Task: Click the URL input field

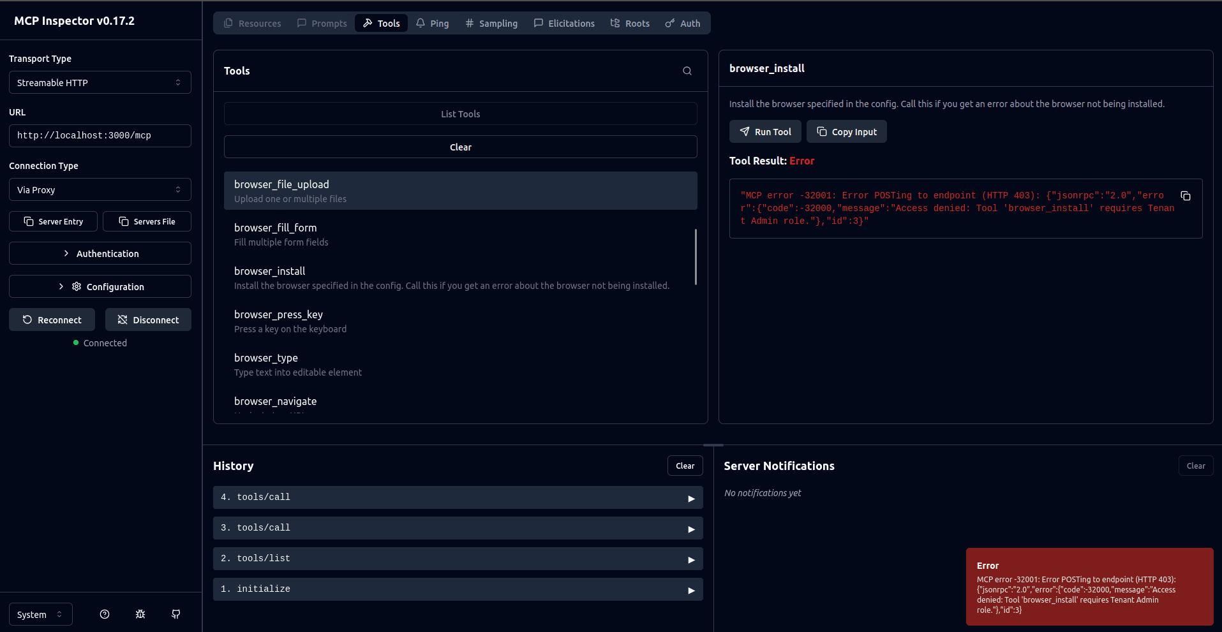Action: click(100, 136)
